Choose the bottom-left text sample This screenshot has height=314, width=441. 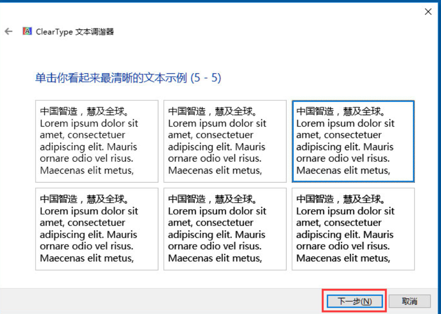(97, 228)
